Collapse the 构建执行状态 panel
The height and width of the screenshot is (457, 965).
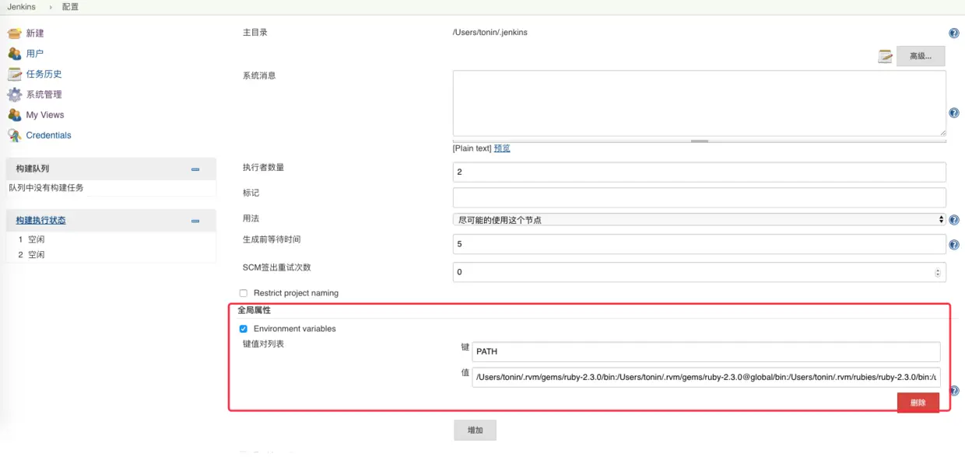click(195, 222)
